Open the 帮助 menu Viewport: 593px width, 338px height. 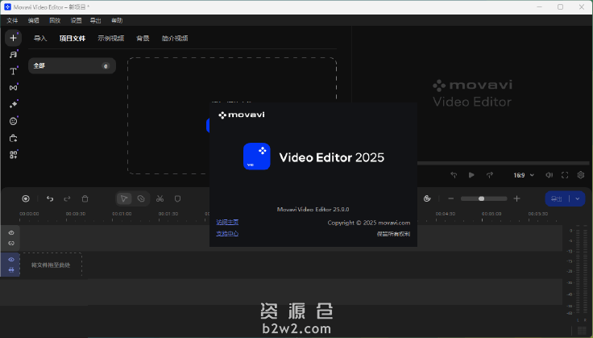117,20
